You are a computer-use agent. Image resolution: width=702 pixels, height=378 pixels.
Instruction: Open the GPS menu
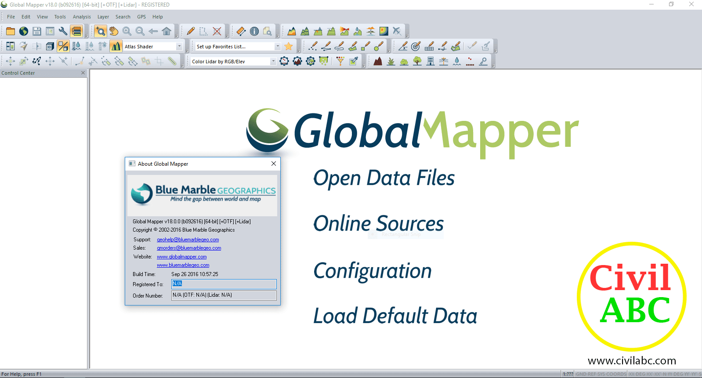click(x=141, y=17)
